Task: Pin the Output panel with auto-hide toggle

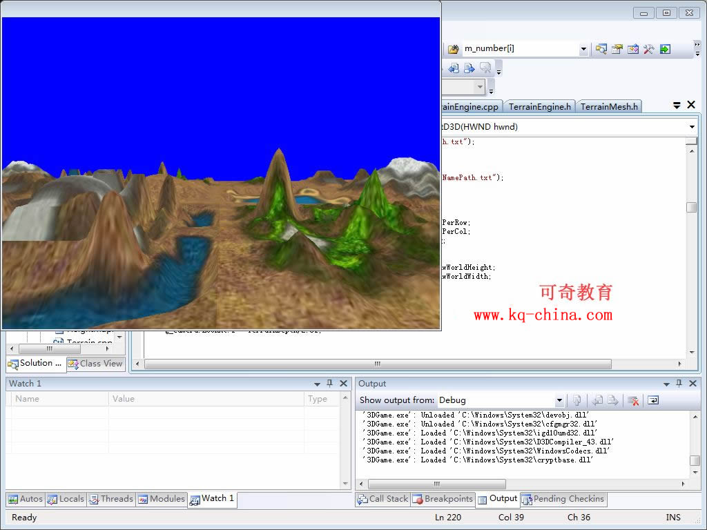Action: coord(679,384)
